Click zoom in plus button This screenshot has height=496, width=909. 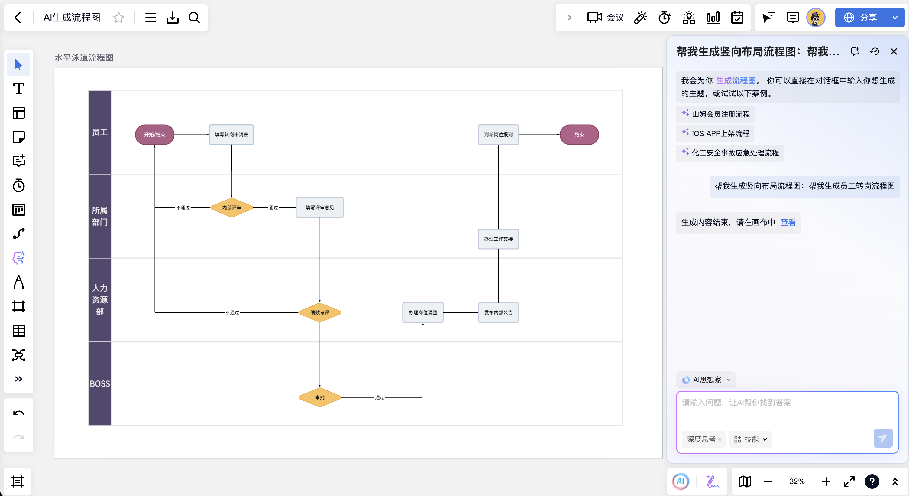[826, 481]
